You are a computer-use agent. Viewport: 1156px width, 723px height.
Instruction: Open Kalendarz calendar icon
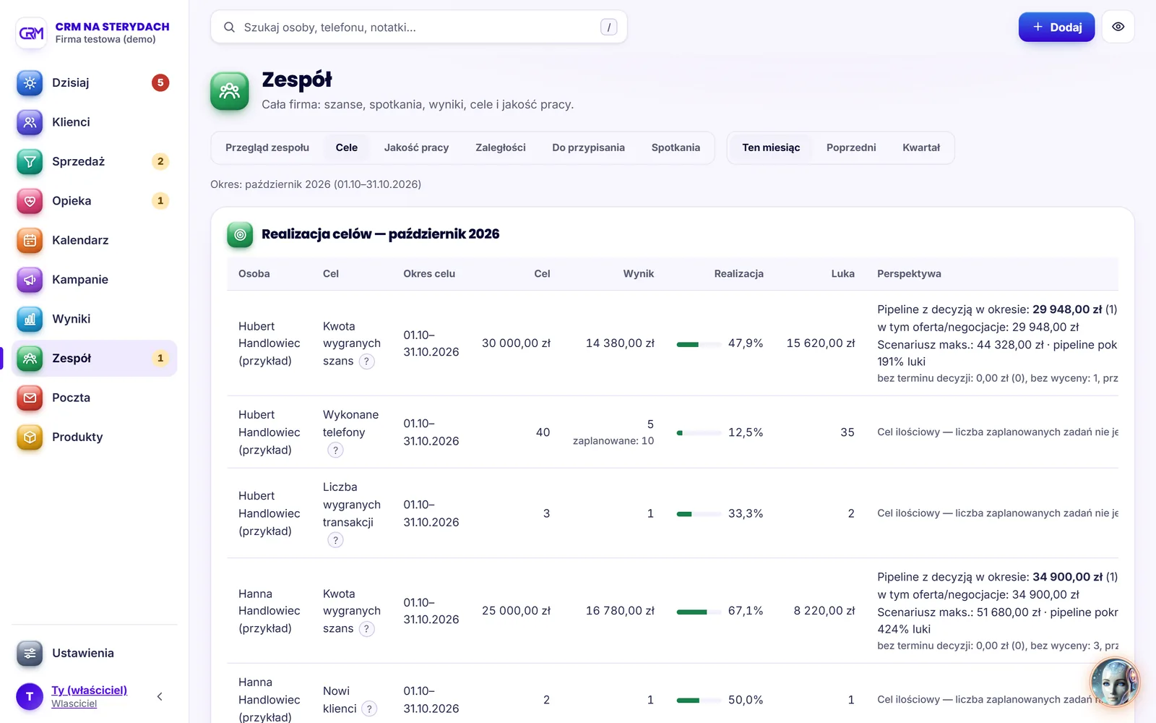[x=30, y=240]
